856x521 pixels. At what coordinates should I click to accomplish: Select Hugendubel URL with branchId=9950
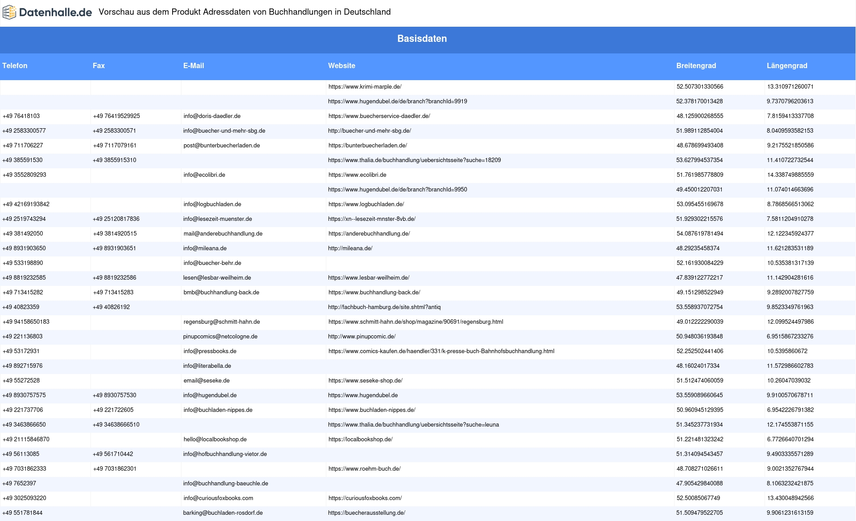398,190
